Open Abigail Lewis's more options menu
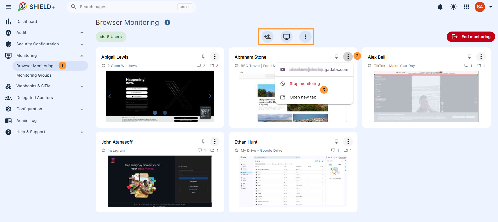Image resolution: width=498 pixels, height=222 pixels. coord(215,57)
